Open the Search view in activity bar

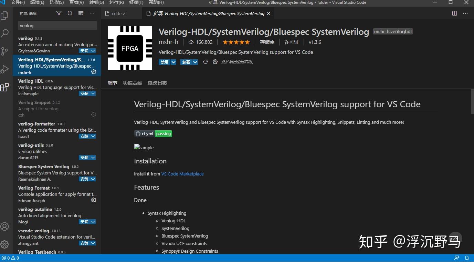pyautogui.click(x=5, y=33)
